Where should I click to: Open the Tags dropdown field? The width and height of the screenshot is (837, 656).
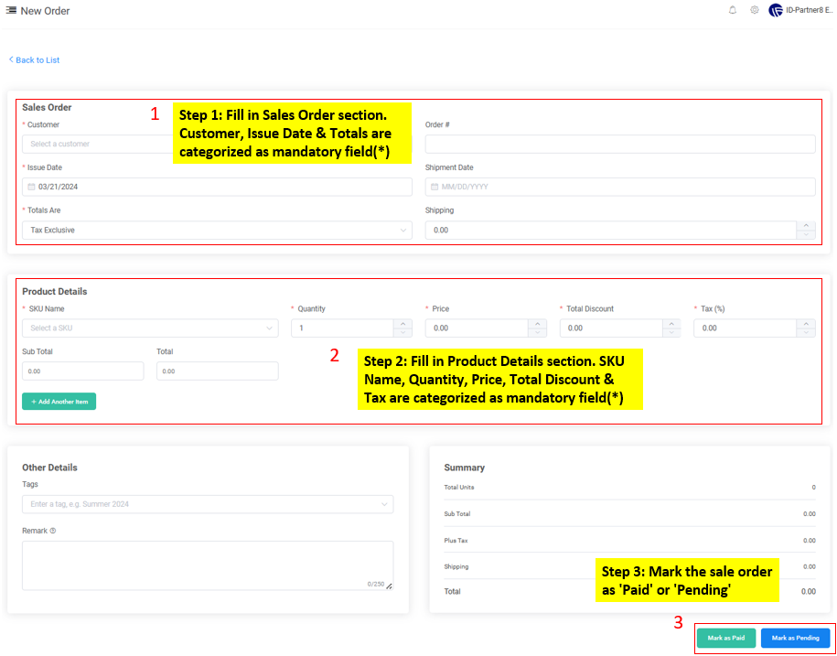click(x=208, y=504)
